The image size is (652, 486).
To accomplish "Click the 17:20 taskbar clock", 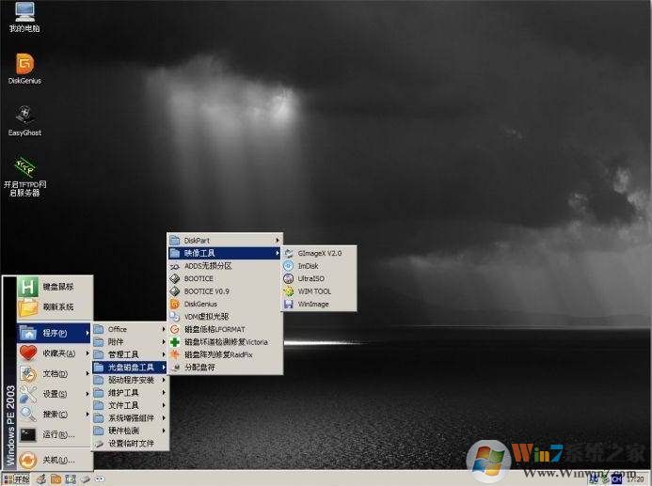I will point(635,479).
